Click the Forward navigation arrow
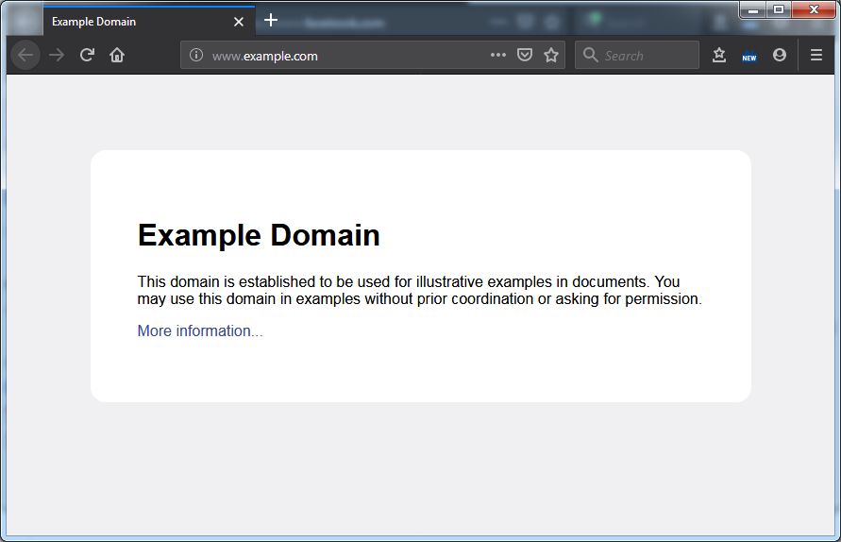The image size is (841, 542). coord(57,56)
